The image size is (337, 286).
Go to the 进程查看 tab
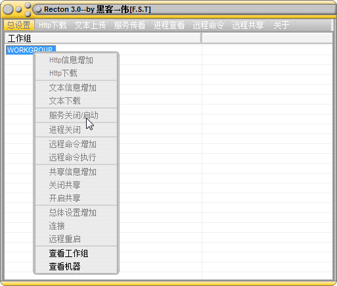[x=169, y=25]
